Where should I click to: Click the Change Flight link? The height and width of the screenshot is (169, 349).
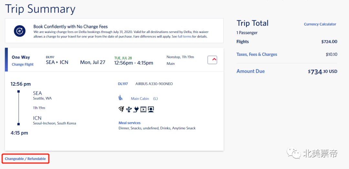pyautogui.click(x=23, y=64)
